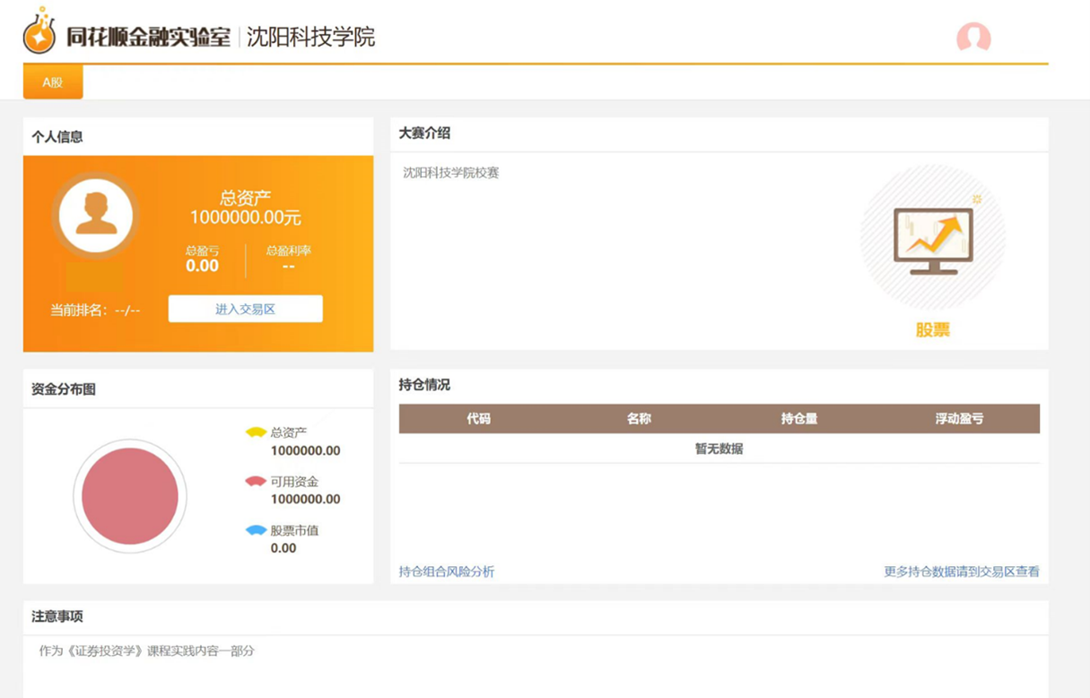The height and width of the screenshot is (698, 1090).
Task: Click the 名称 column header
Action: click(x=639, y=419)
